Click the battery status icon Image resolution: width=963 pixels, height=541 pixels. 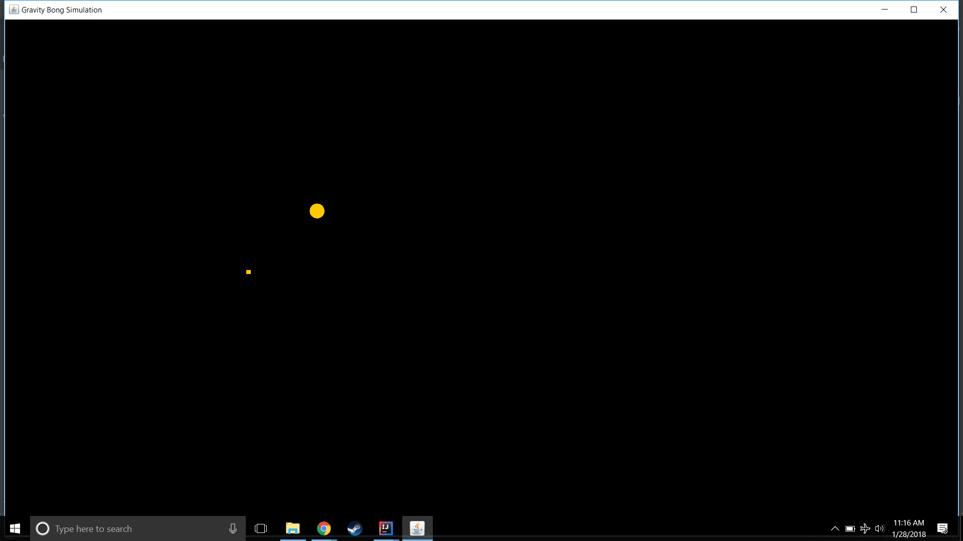click(x=850, y=528)
